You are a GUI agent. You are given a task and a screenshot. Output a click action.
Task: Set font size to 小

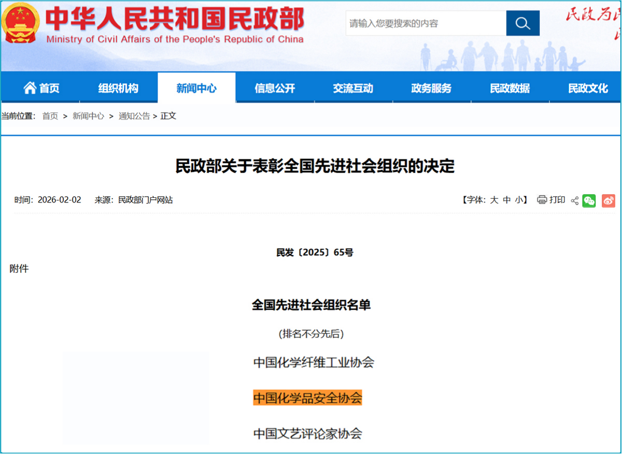(x=519, y=200)
